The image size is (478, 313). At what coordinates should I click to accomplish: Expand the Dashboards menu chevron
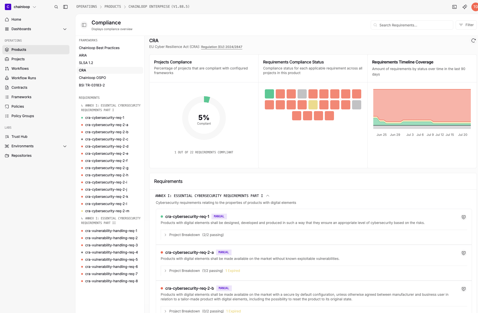[65, 29]
